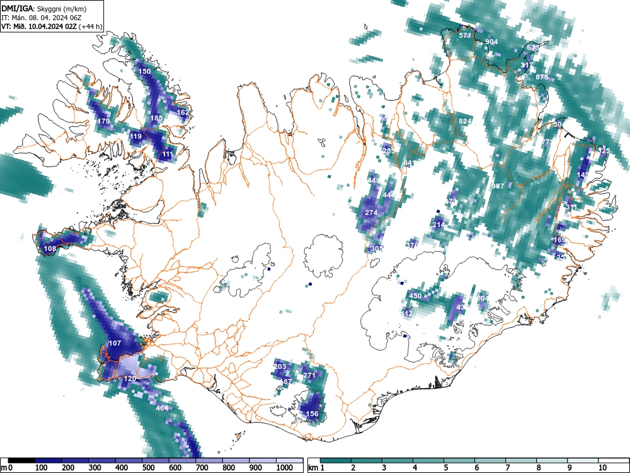Click the white 9–10 km legend swatch
The width and height of the screenshot is (630, 473).
tap(583, 460)
